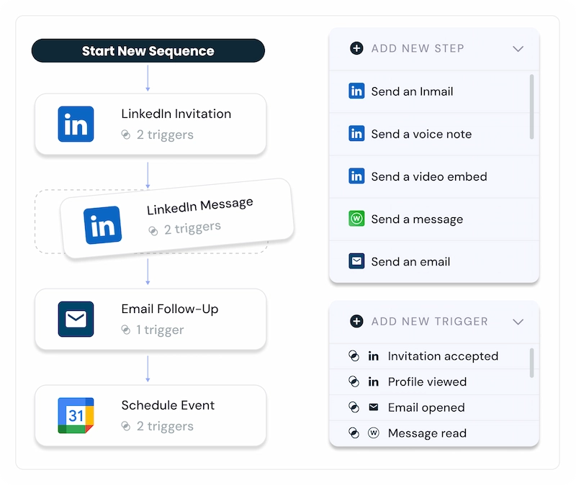Viewport: 576px width, 485px height.
Task: Click the plus icon beside Add New Trigger
Action: tap(356, 321)
